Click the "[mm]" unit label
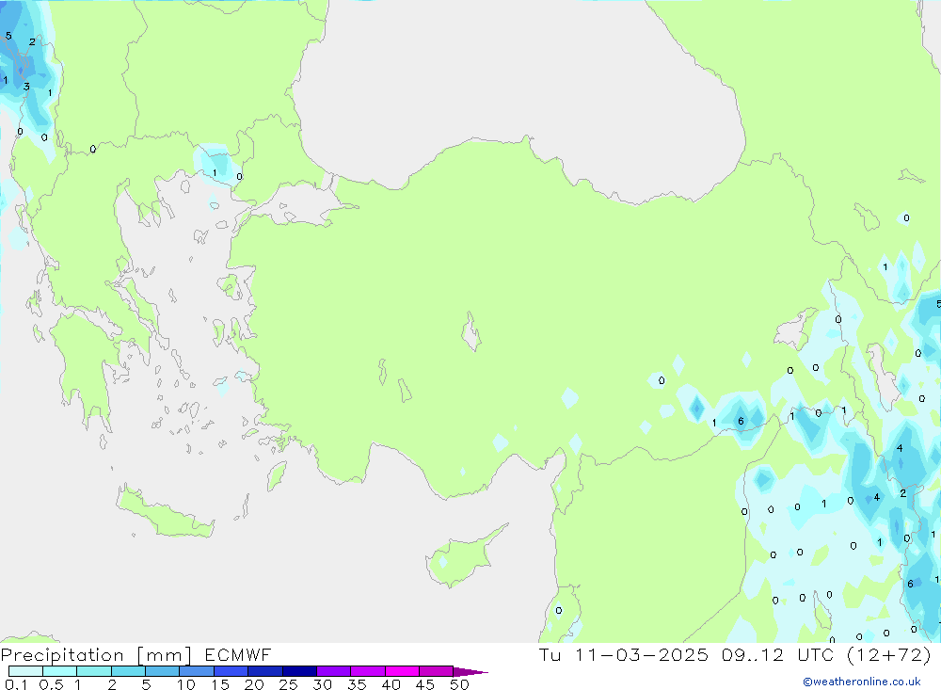The image size is (941, 690). coord(165,655)
